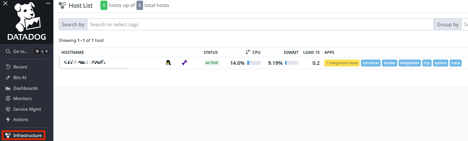Click the APPS column header
Image resolution: width=468 pixels, height=141 pixels.
pos(329,53)
